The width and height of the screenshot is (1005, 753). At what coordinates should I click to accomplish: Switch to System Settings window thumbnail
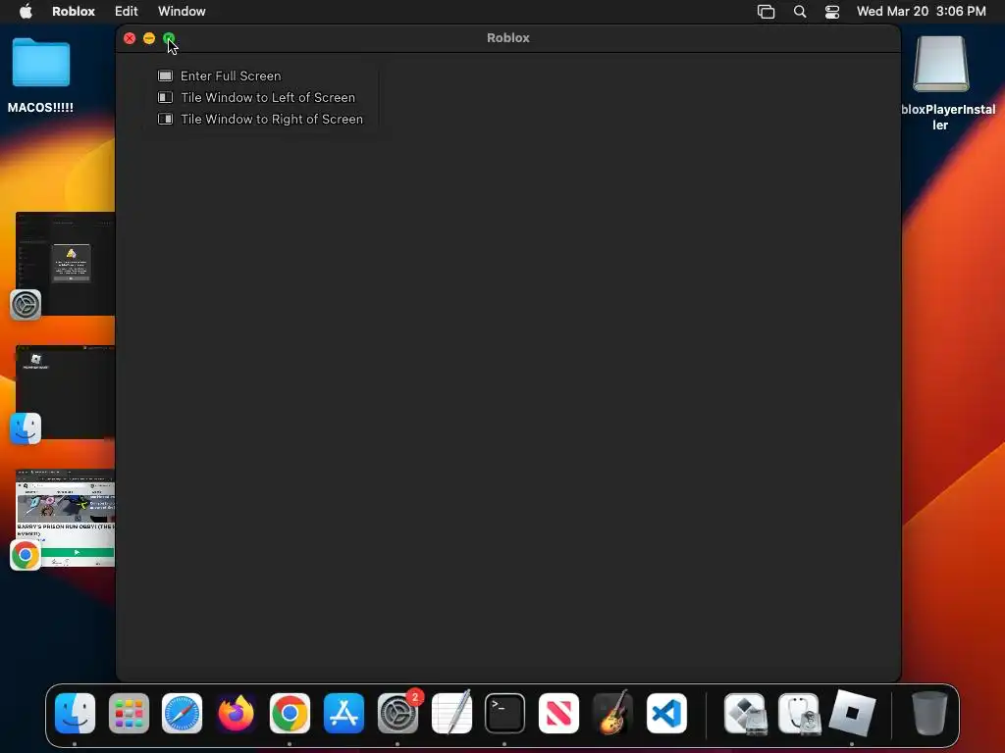pyautogui.click(x=66, y=263)
